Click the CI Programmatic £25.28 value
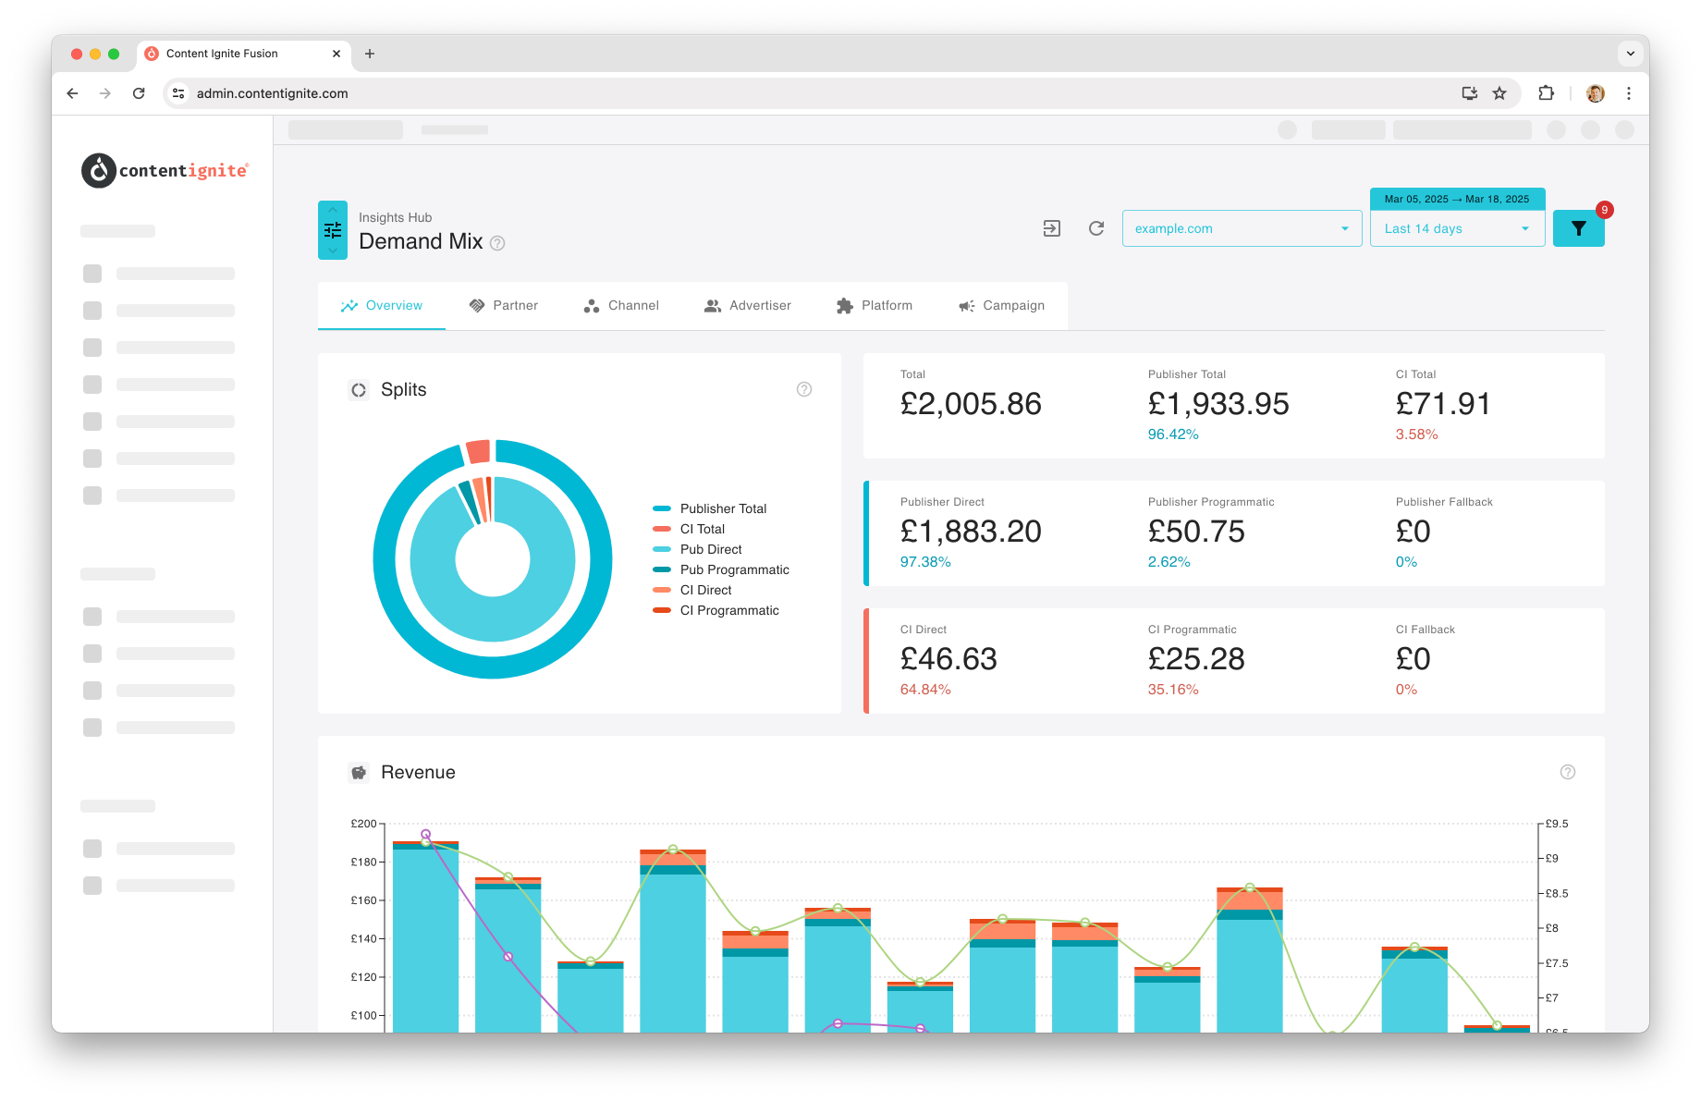The width and height of the screenshot is (1701, 1101). pos(1196,659)
